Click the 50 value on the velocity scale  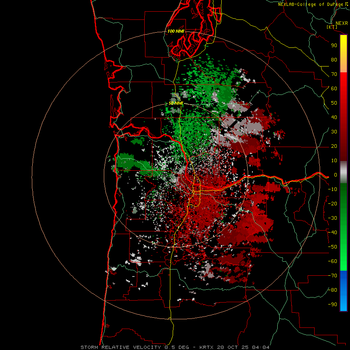click(x=334, y=103)
